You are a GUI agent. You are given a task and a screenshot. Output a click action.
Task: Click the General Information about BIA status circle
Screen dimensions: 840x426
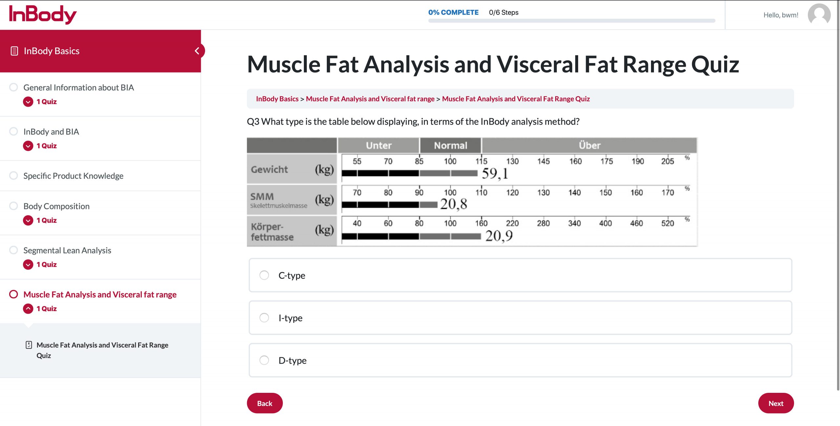click(13, 87)
